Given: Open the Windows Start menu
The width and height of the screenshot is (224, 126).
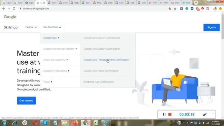Looking at the screenshot, I should (4, 123).
